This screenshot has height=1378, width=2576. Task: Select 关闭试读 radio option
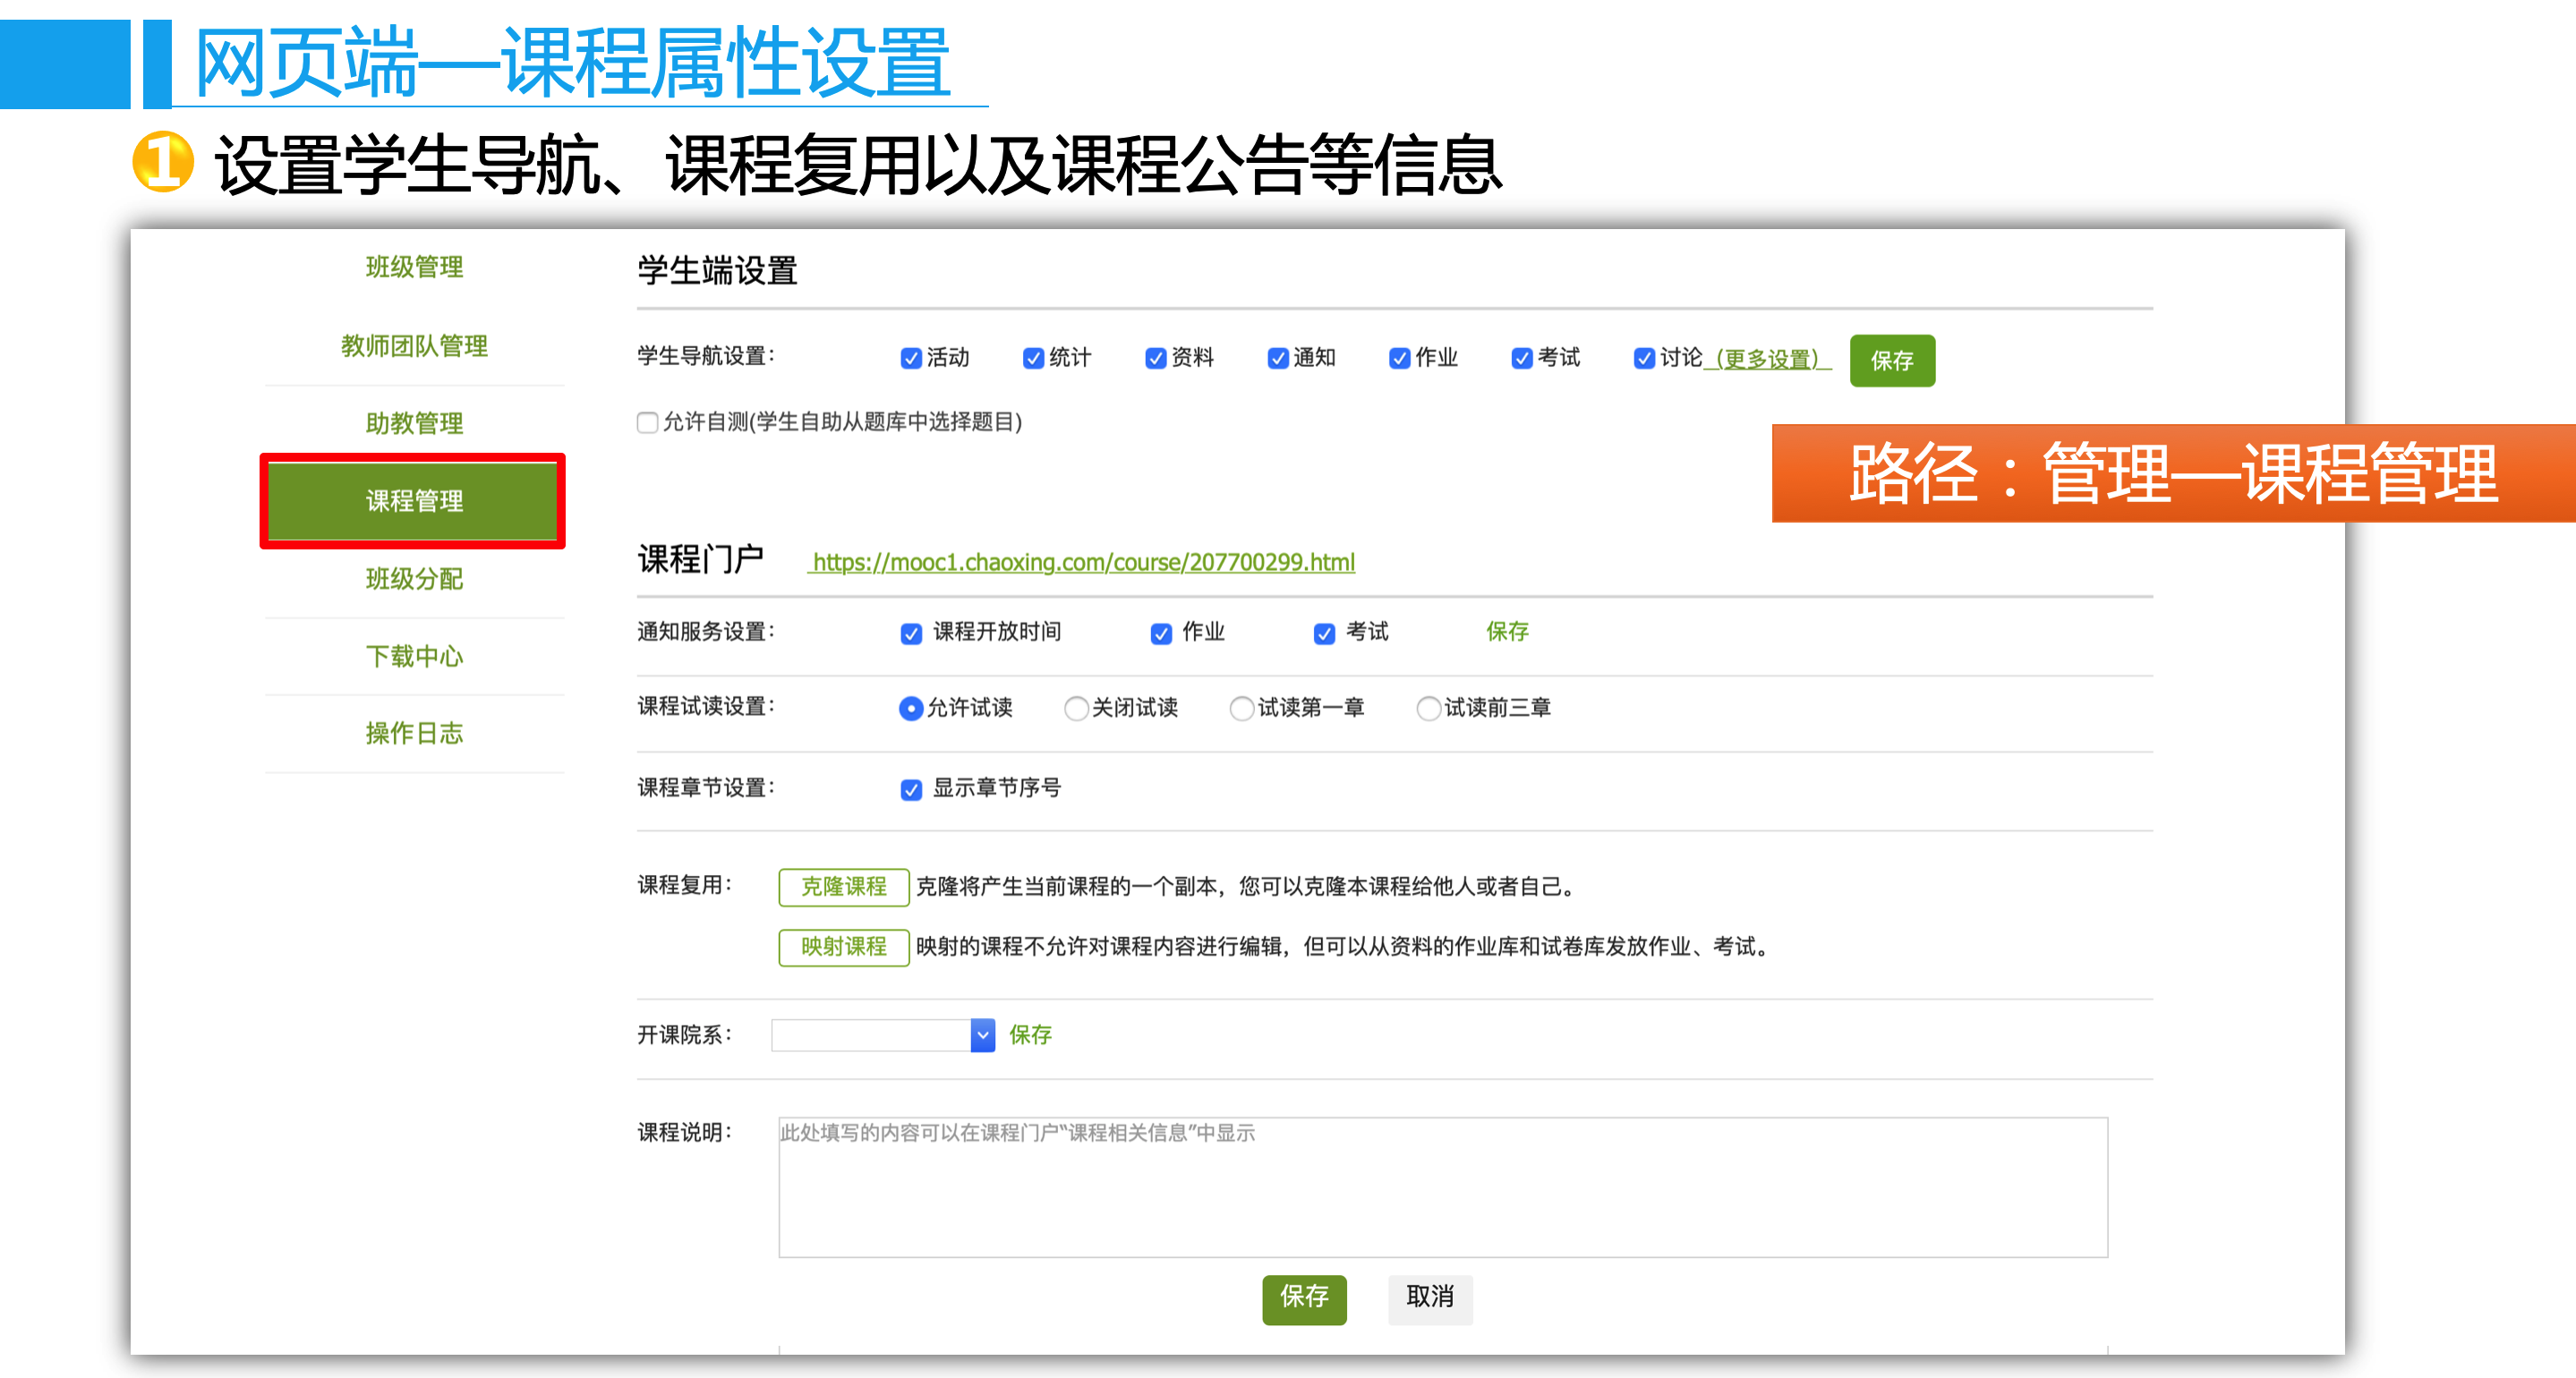click(1076, 709)
